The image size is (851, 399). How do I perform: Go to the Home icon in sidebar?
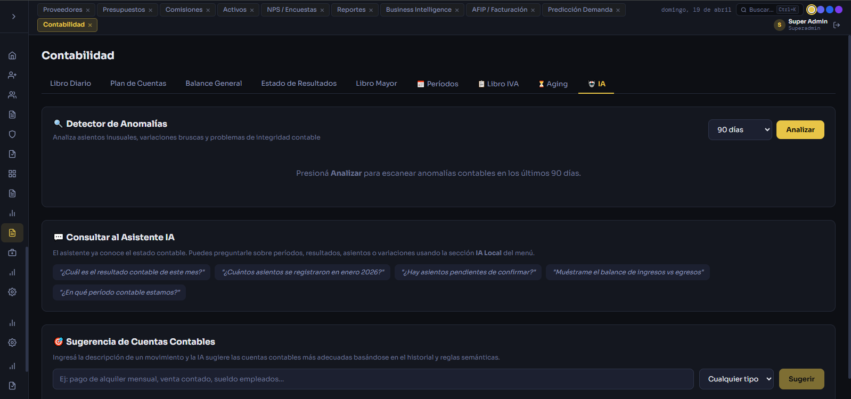pos(12,55)
